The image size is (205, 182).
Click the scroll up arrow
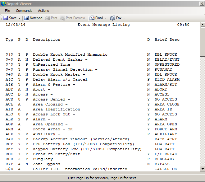203,25
